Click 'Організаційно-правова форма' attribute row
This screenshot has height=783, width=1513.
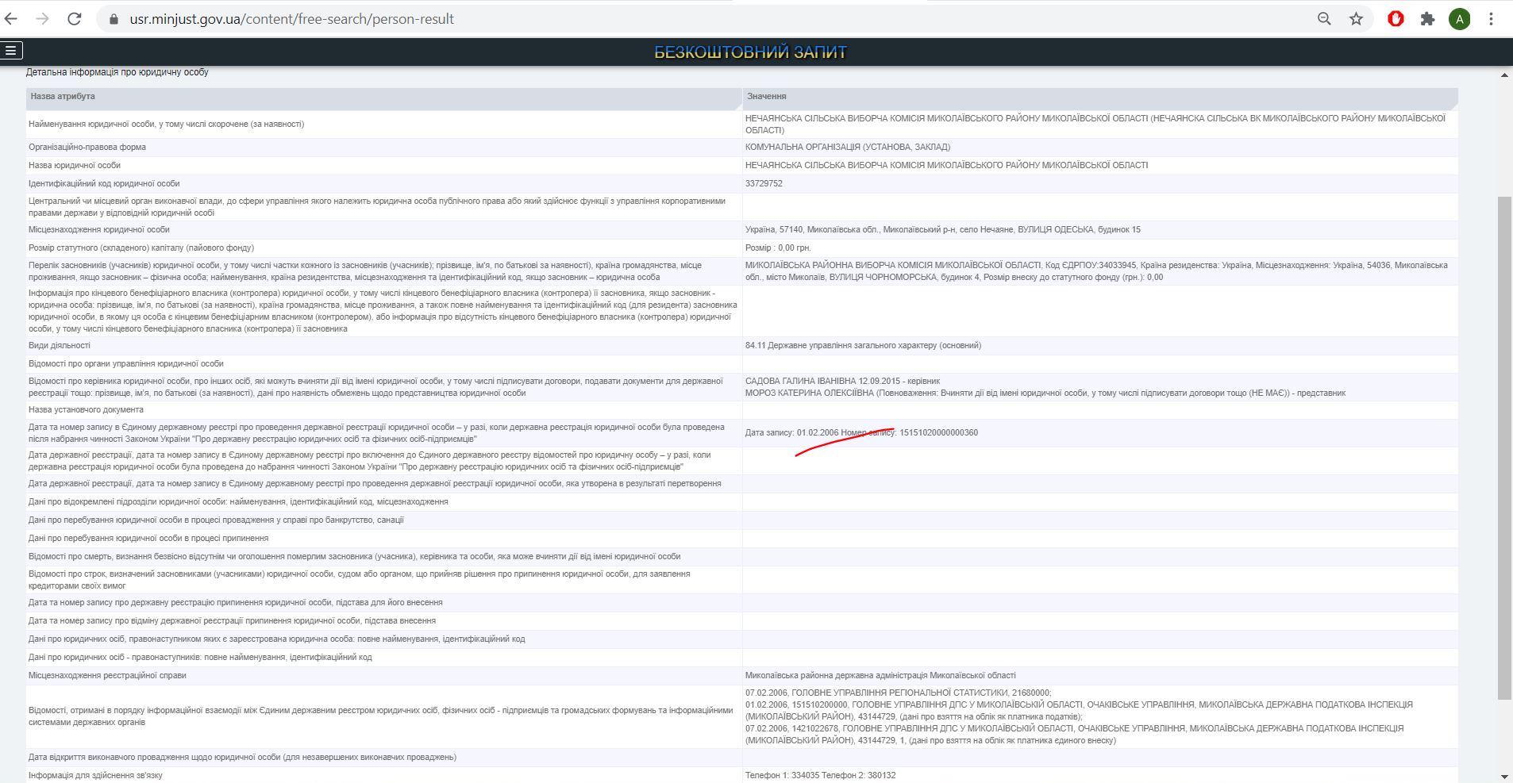click(x=383, y=147)
